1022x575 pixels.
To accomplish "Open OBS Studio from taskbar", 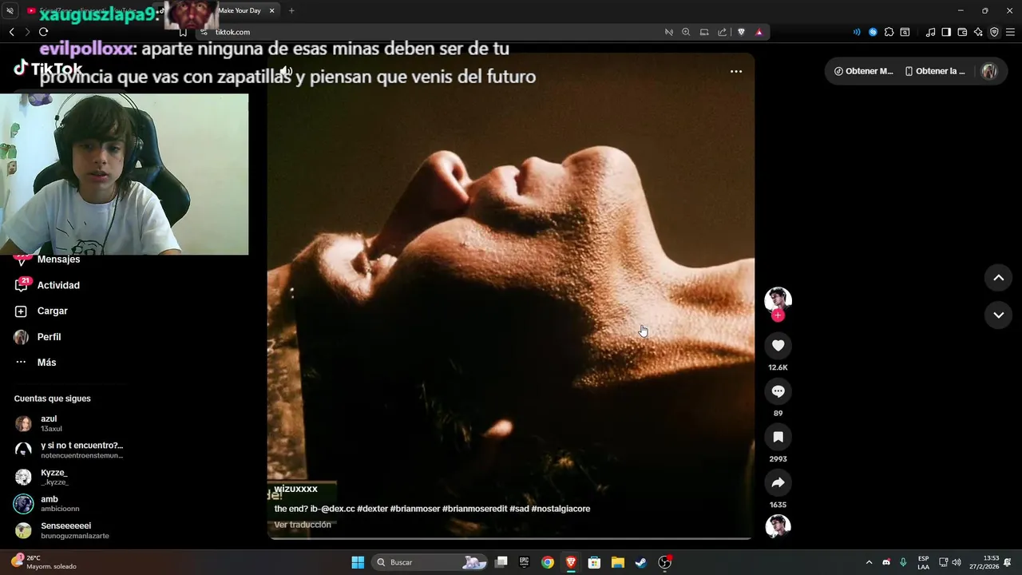I will coord(665,562).
